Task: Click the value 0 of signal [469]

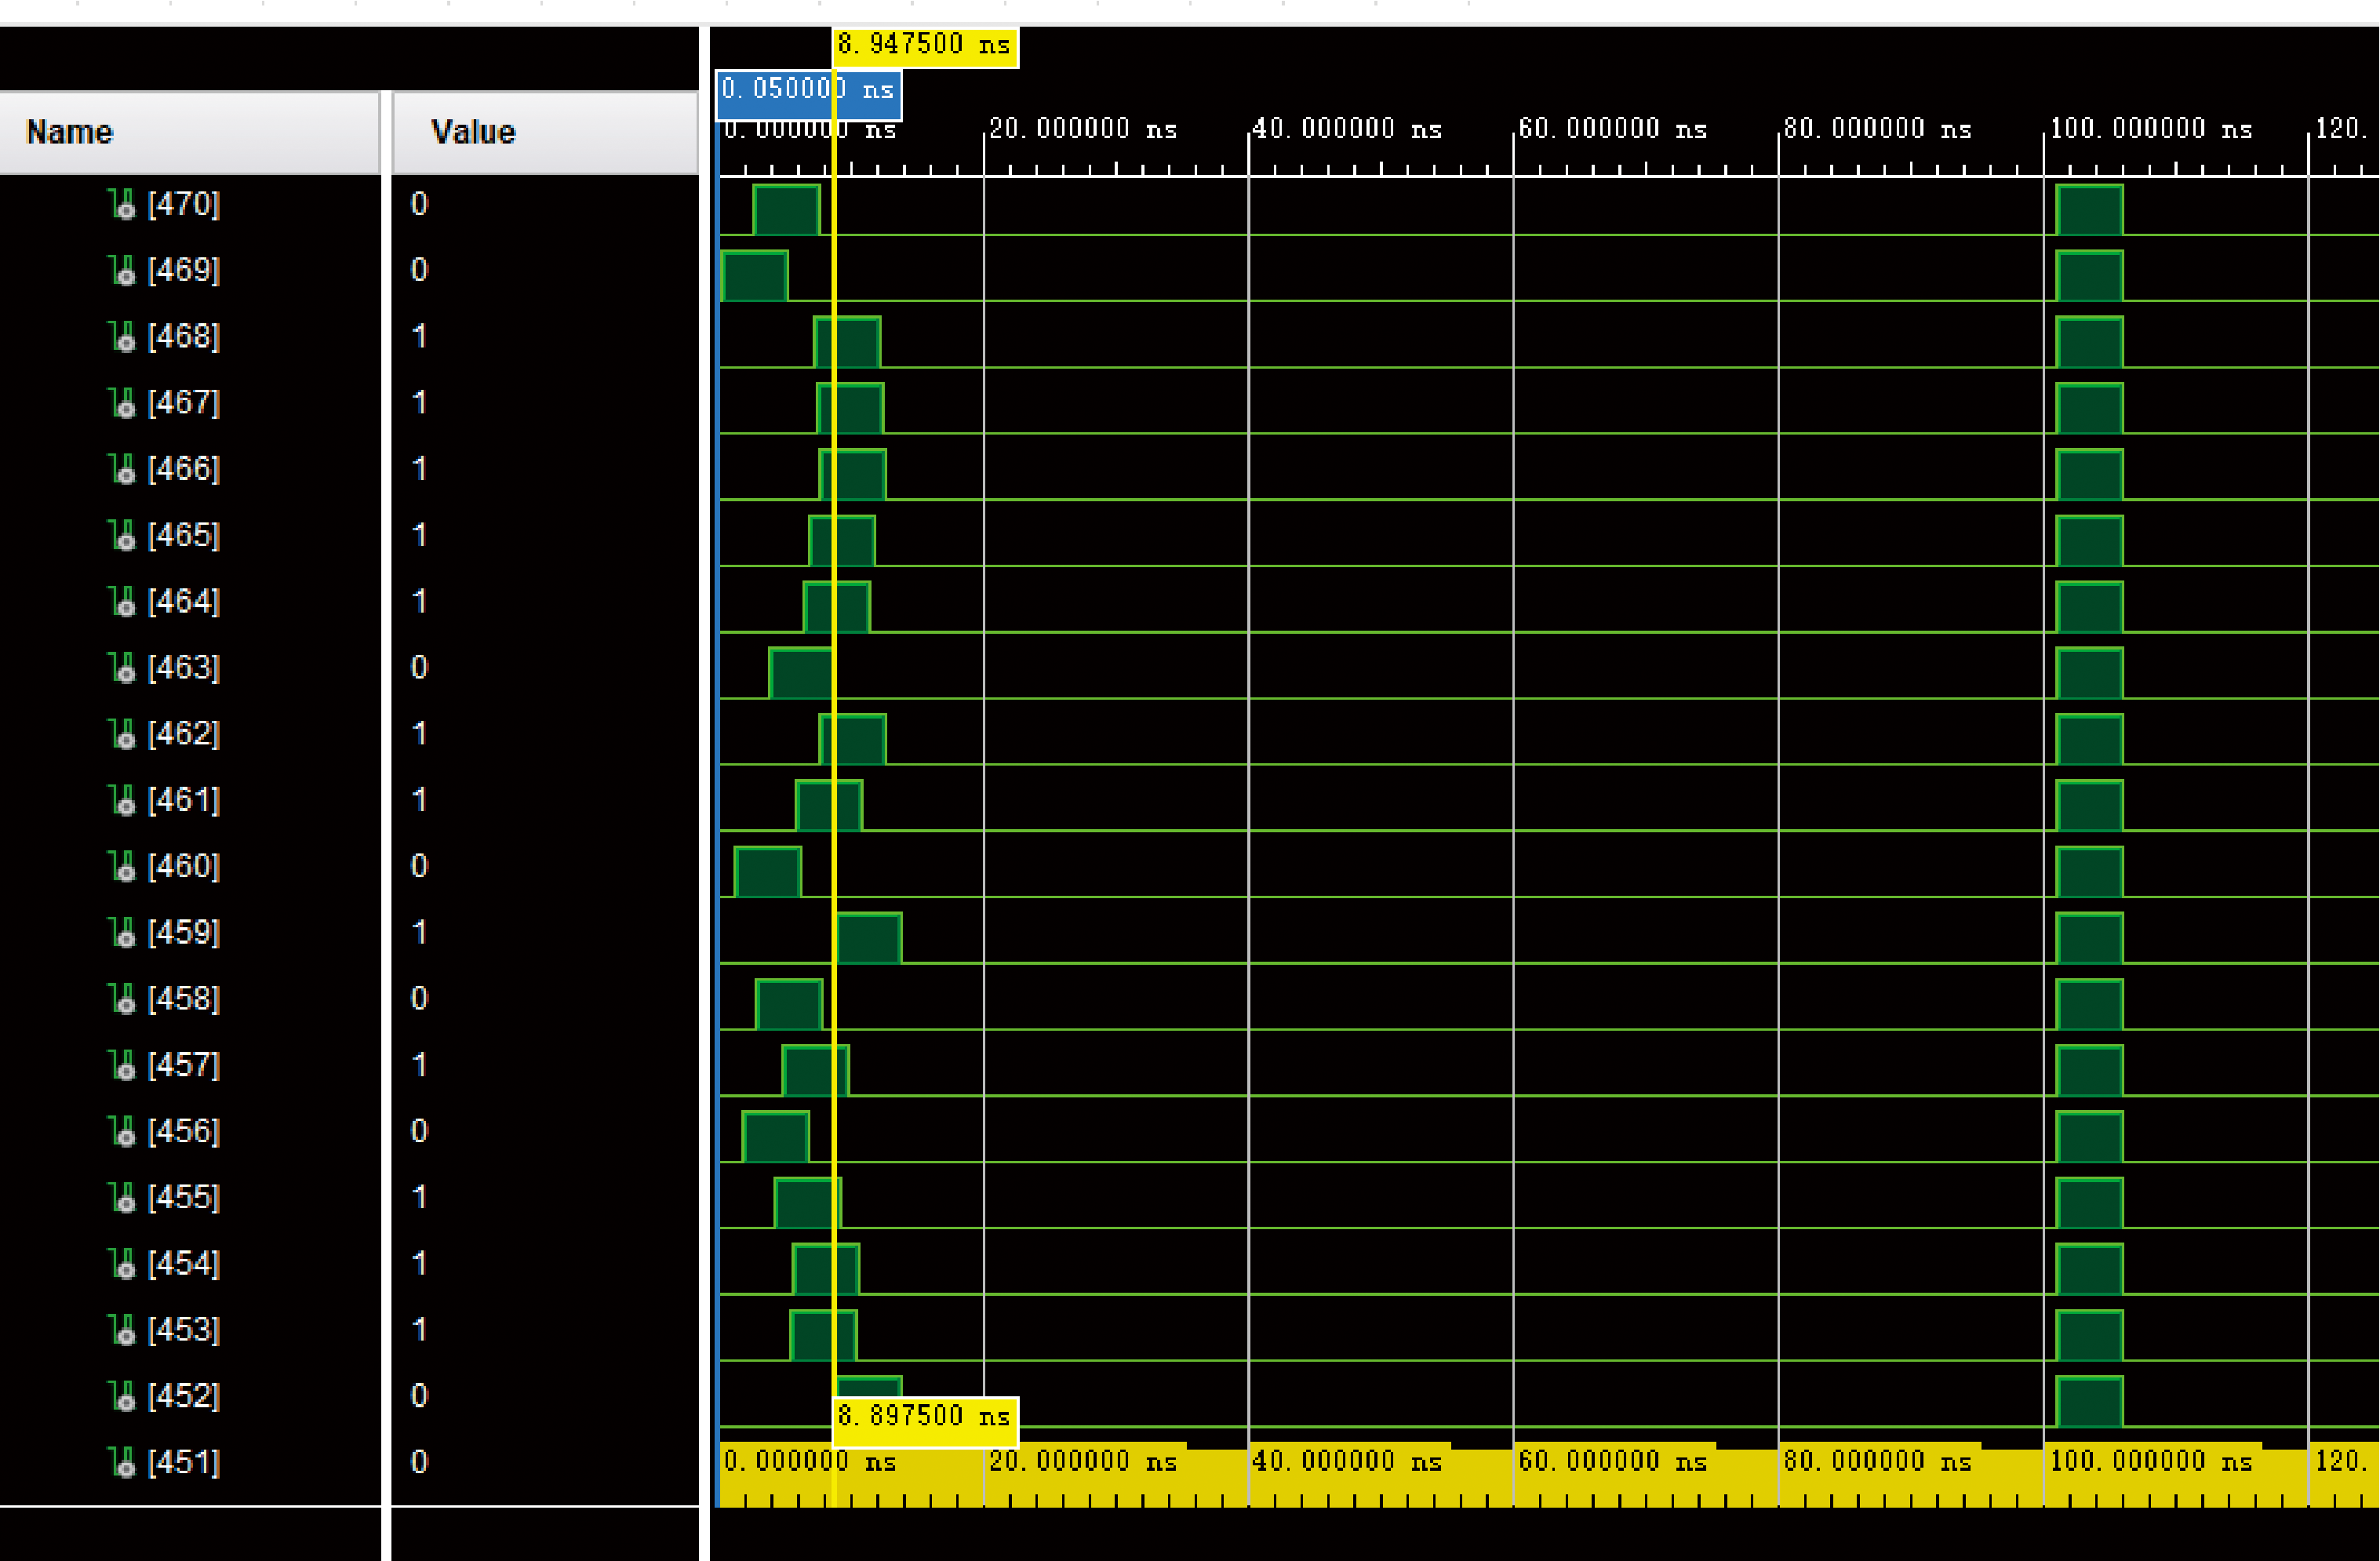Action: coord(419,270)
